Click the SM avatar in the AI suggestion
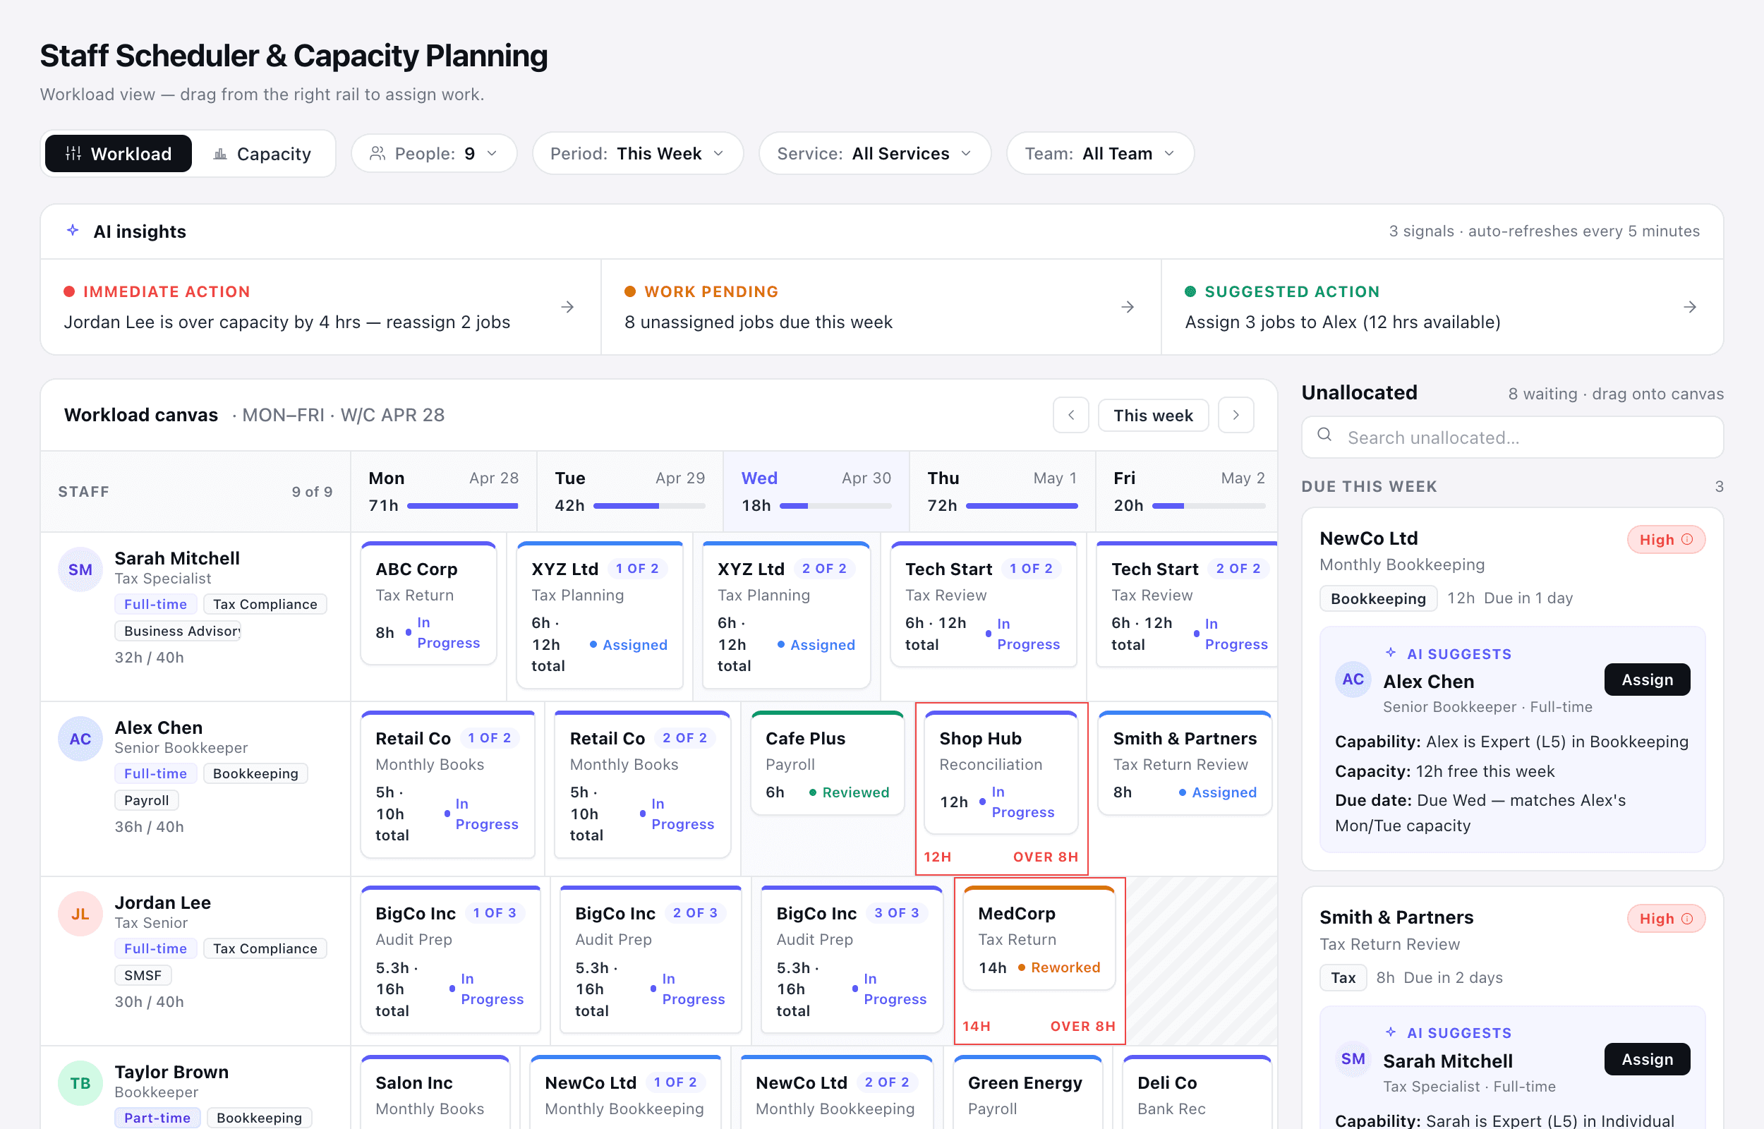The image size is (1764, 1129). [1353, 1059]
